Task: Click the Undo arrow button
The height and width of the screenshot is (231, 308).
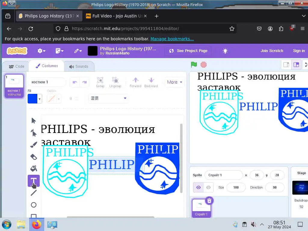Action: pyautogui.click(x=75, y=82)
